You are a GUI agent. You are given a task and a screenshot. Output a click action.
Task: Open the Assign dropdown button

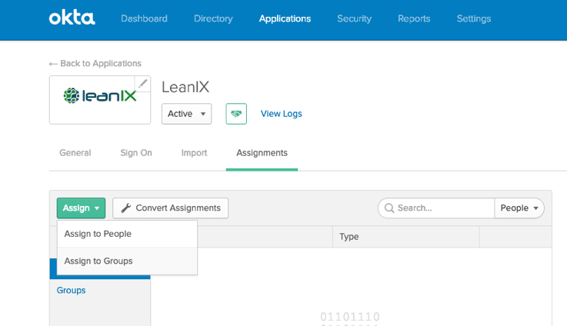(x=81, y=208)
